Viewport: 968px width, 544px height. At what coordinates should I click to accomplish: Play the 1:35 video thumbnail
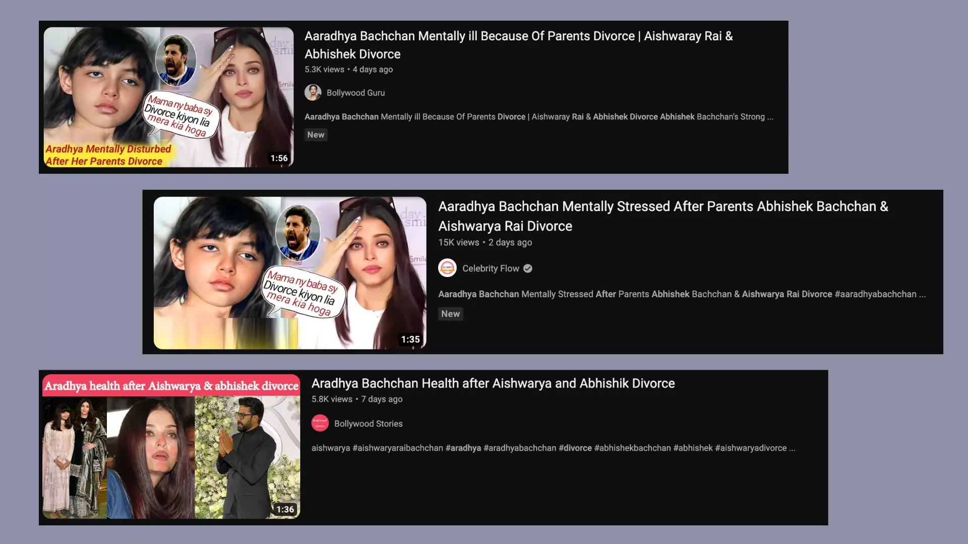(x=290, y=273)
